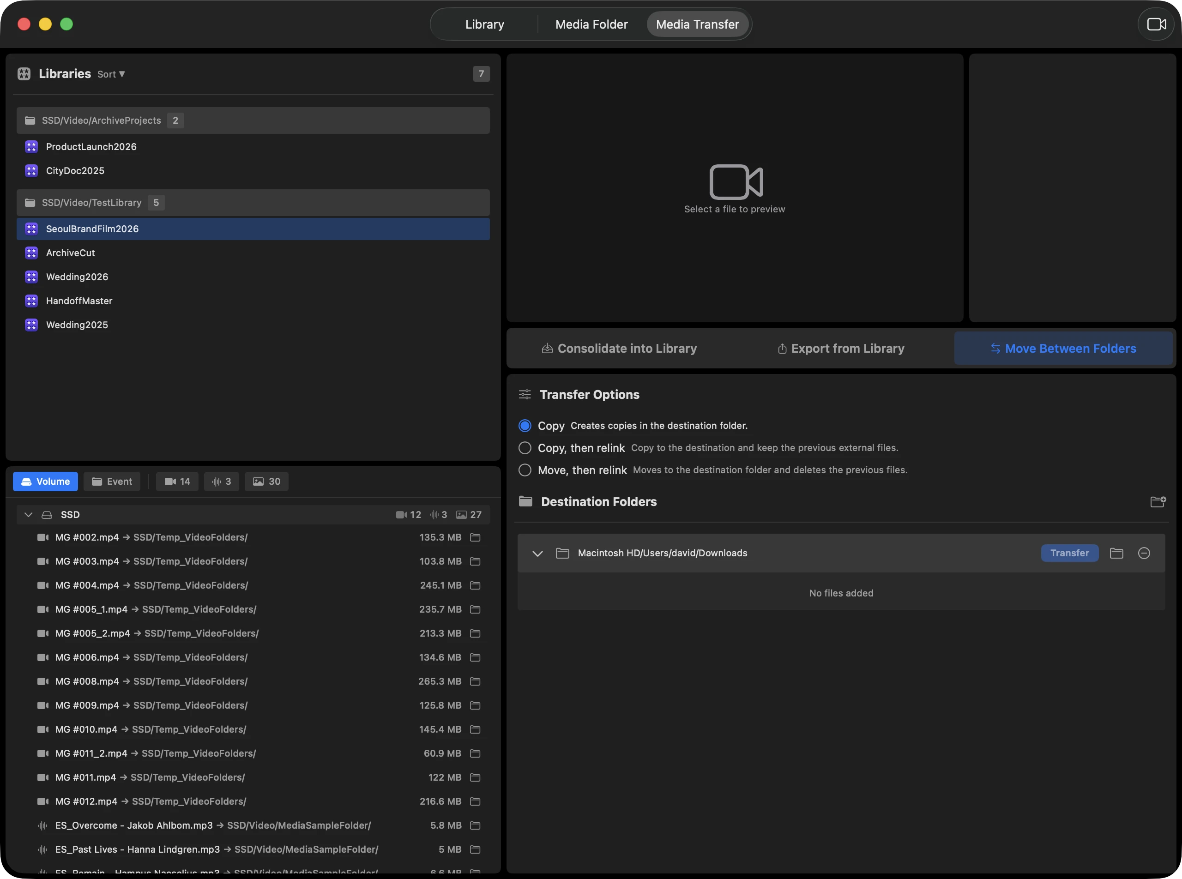Image resolution: width=1182 pixels, height=879 pixels.
Task: Click the add destination folder icon
Action: pos(1158,502)
